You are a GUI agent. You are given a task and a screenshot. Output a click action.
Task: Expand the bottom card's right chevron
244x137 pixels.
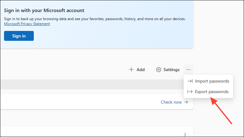(185, 134)
